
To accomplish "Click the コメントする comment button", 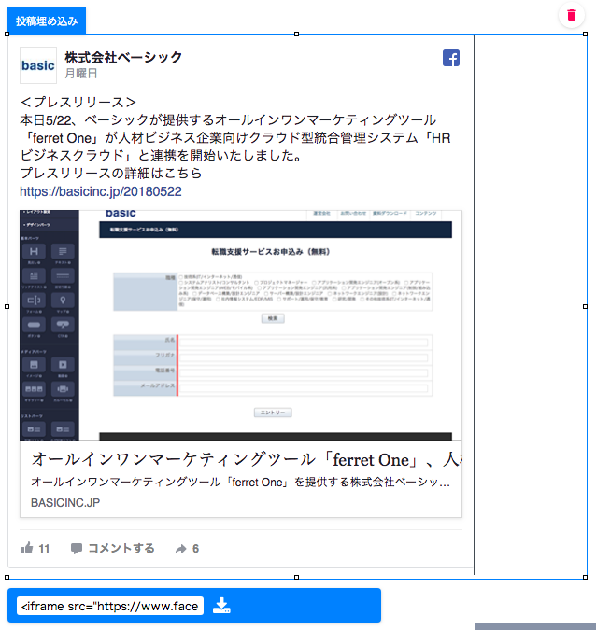I will [113, 549].
